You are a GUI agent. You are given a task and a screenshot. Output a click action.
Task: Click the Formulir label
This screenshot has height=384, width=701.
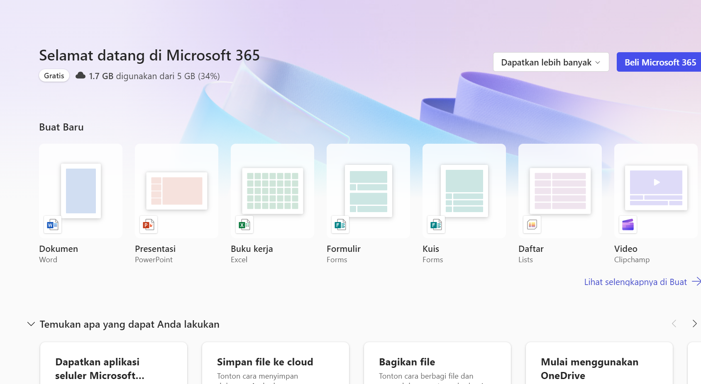344,249
